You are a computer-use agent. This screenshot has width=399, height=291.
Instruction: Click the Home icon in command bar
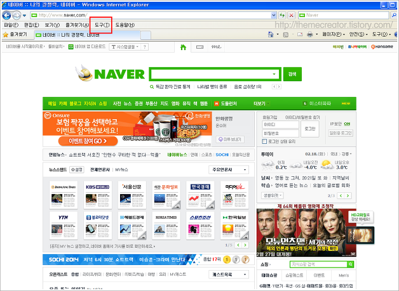271,34
